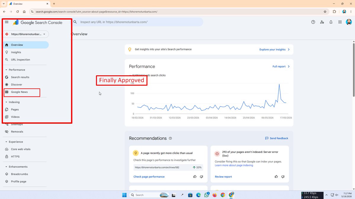
Task: Open the property selector dropdown
Action: [x=26, y=34]
